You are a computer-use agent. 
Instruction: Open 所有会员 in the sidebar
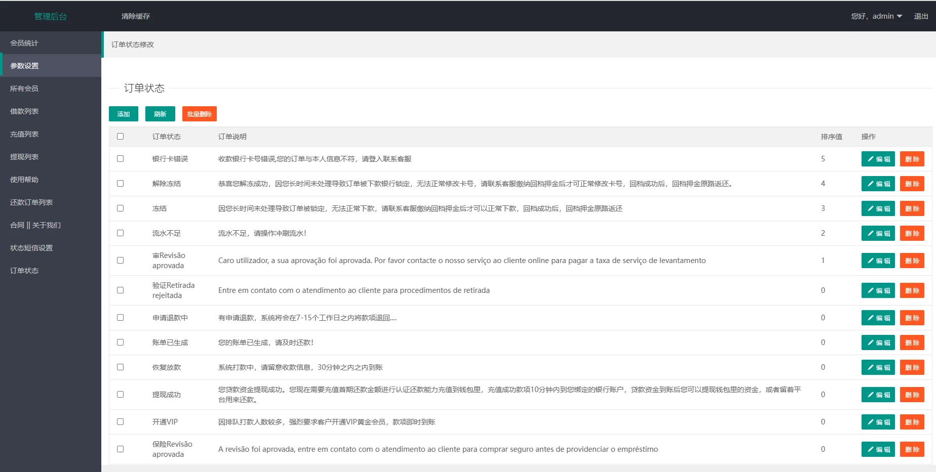[x=24, y=89]
